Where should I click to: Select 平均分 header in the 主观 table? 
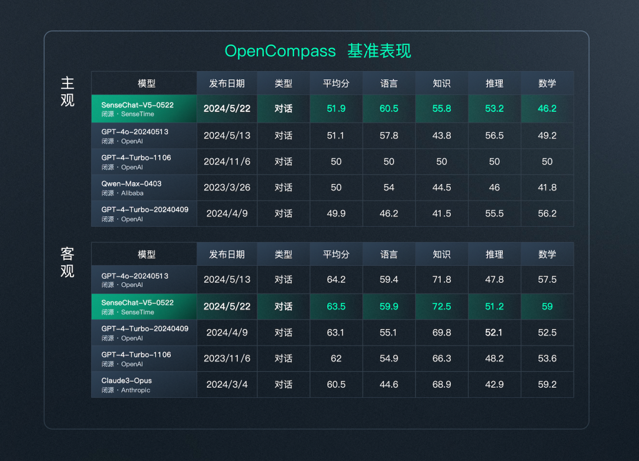[336, 83]
